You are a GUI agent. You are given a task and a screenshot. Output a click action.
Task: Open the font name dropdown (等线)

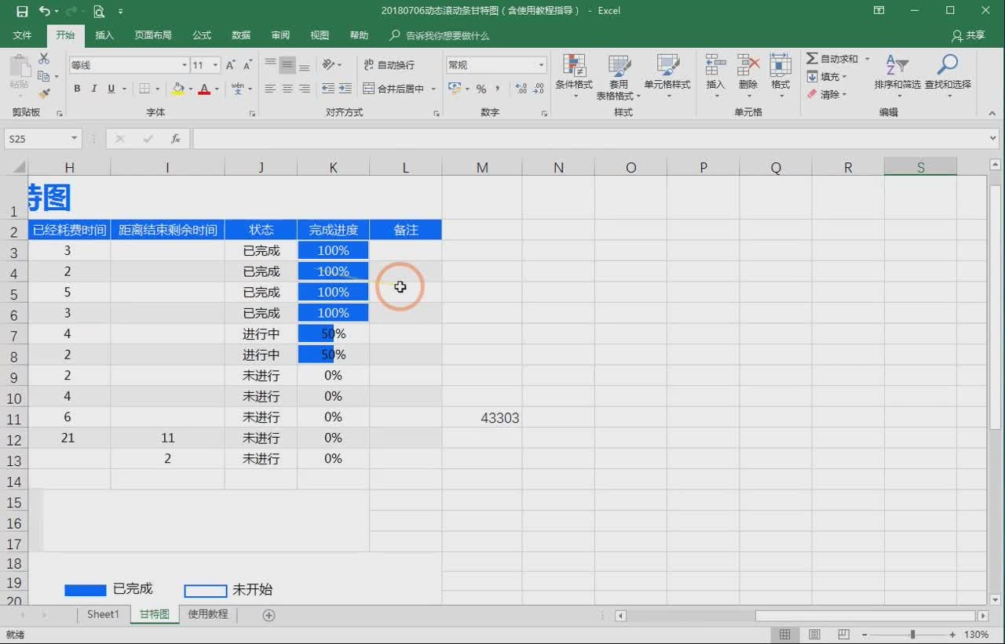click(185, 65)
